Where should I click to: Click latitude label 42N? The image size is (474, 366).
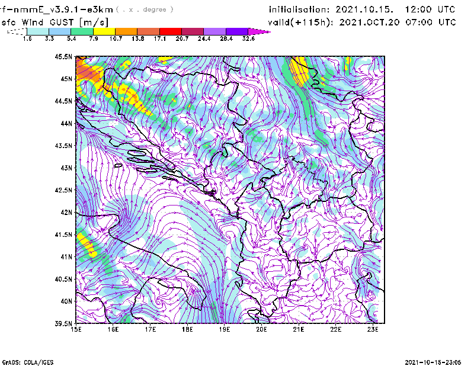pos(66,212)
